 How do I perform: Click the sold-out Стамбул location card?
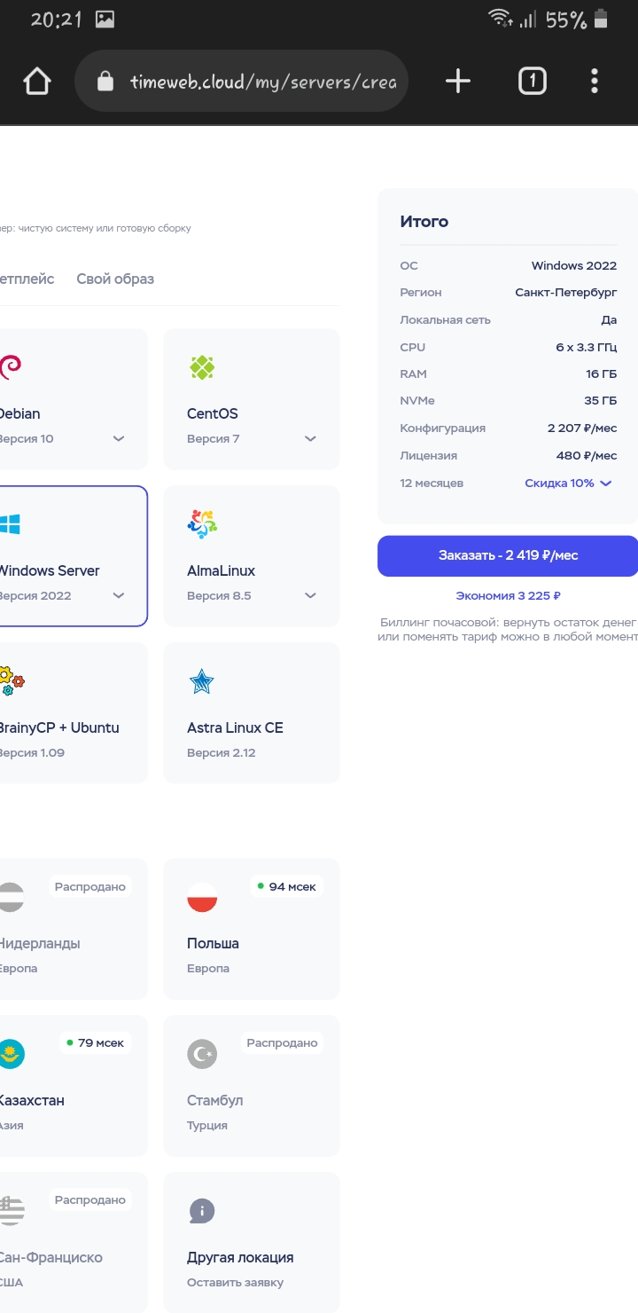pyautogui.click(x=252, y=1086)
